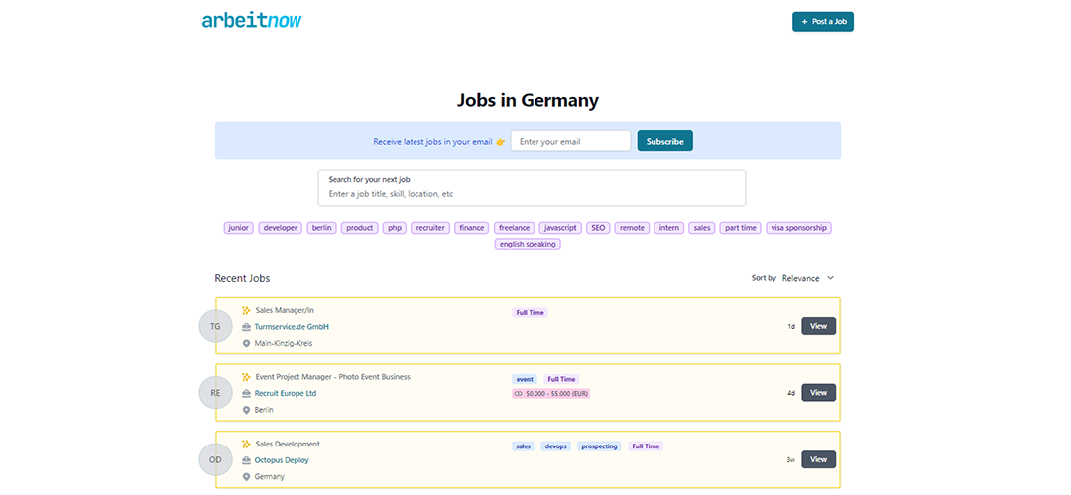Select the product tag
The height and width of the screenshot is (495, 1071).
click(359, 228)
